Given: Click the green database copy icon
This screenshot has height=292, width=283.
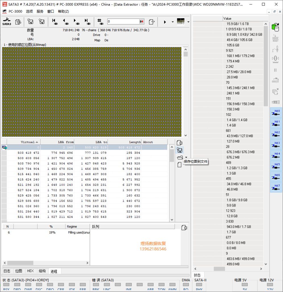Looking at the screenshot, I should [275, 27].
